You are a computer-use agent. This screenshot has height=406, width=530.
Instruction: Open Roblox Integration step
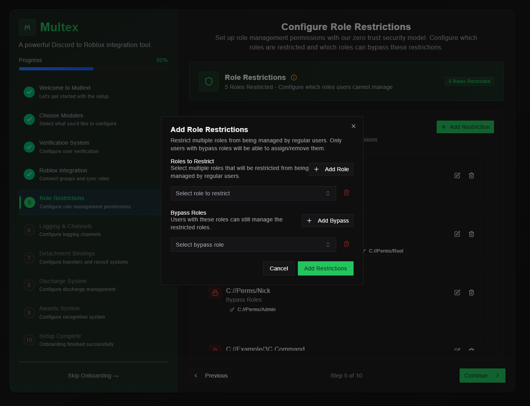94,174
